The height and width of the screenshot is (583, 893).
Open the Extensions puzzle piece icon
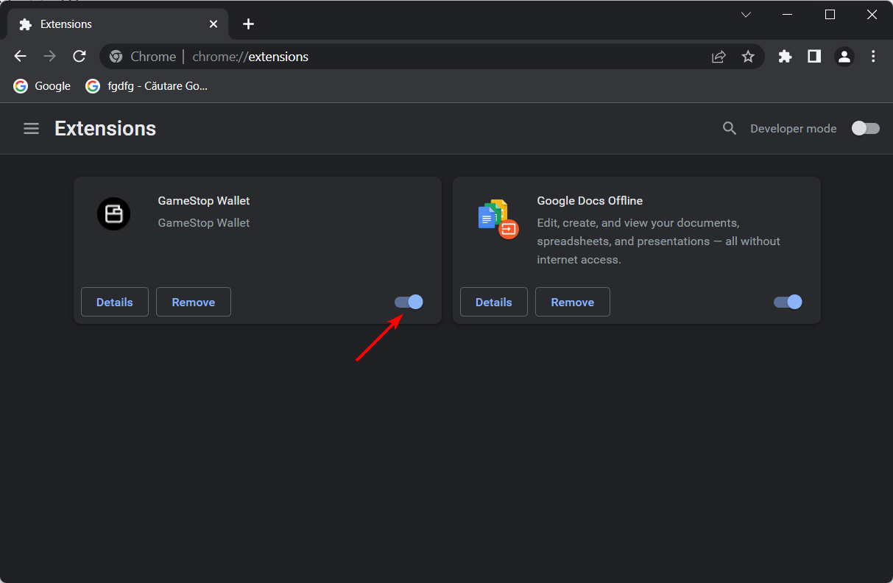[x=785, y=56]
